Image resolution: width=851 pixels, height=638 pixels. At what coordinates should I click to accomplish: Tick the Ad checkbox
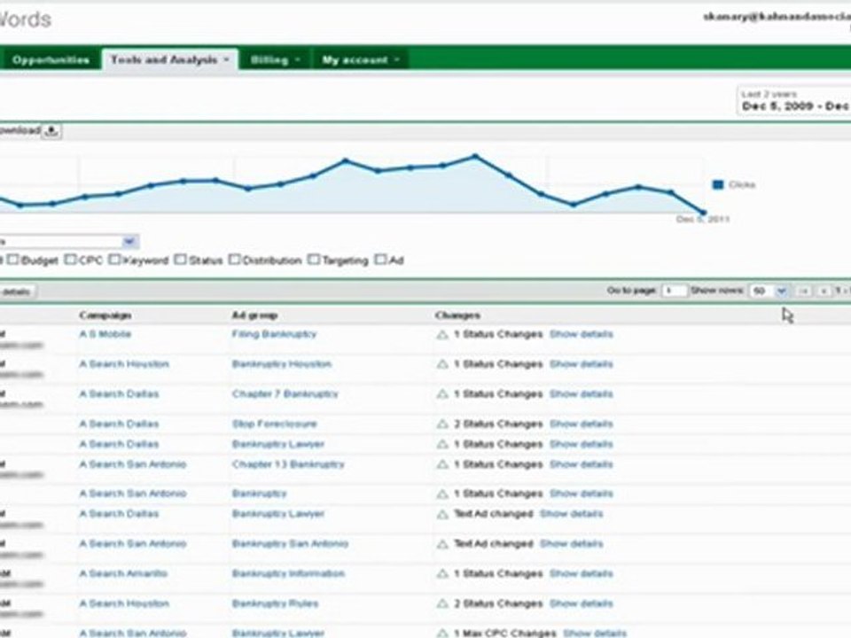click(x=381, y=260)
